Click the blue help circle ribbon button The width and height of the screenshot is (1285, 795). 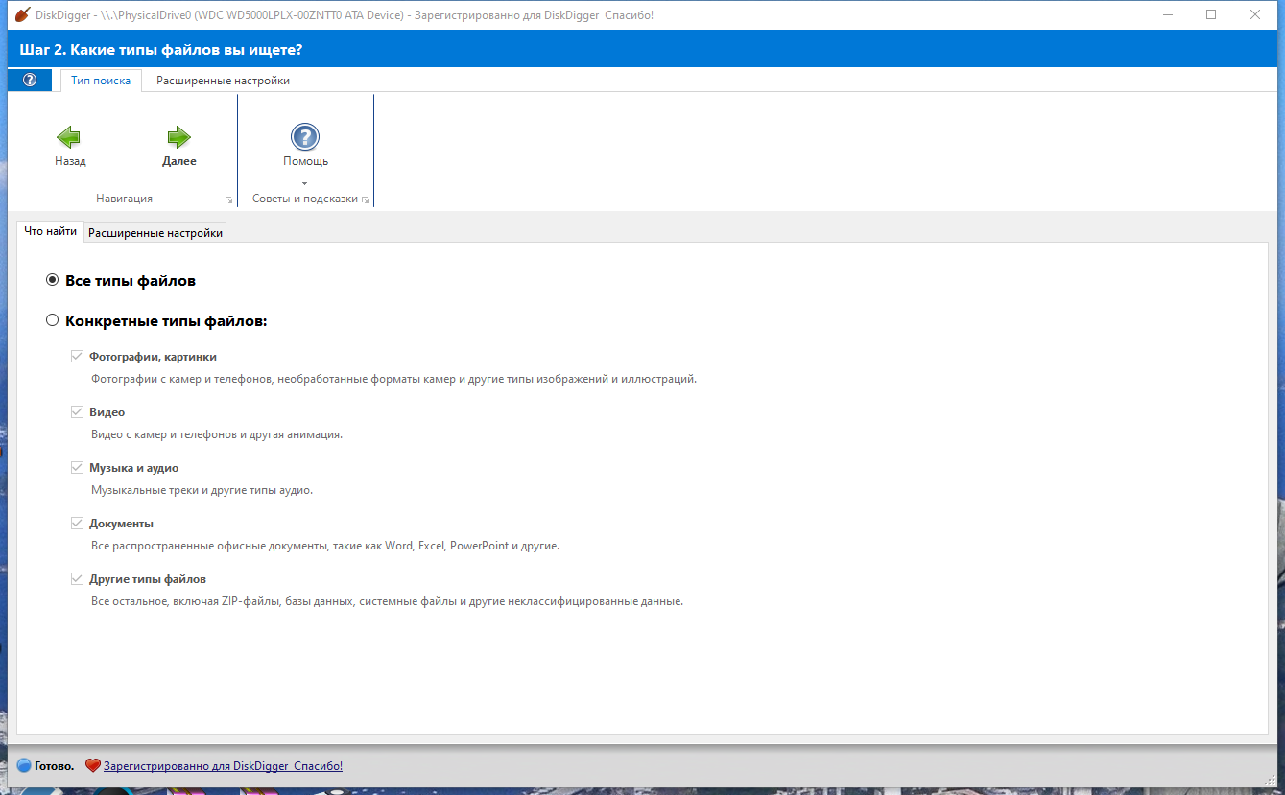pos(30,81)
